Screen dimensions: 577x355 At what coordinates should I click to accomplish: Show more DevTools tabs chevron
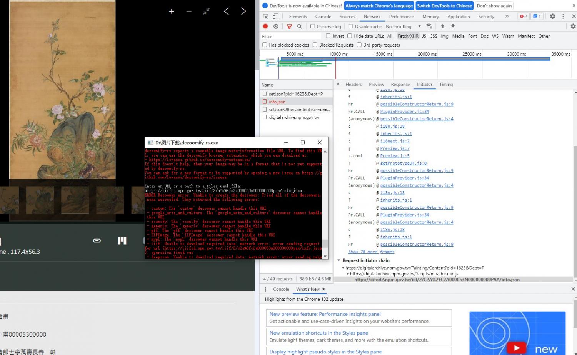(507, 17)
